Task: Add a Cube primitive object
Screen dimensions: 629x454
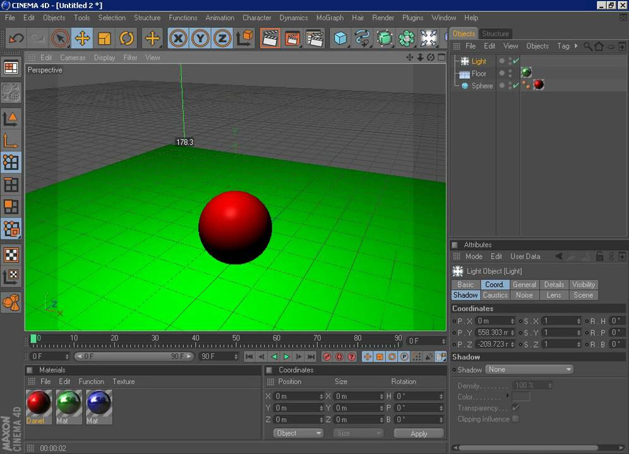Action: [340, 38]
